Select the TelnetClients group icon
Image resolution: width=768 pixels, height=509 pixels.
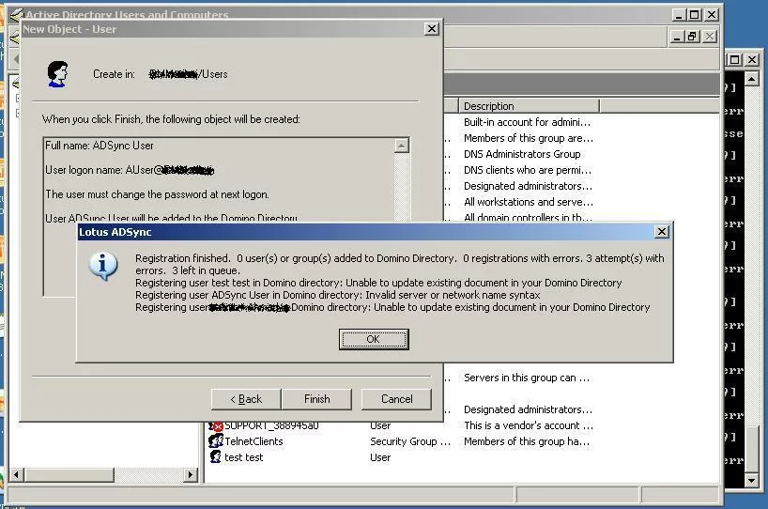click(x=215, y=441)
